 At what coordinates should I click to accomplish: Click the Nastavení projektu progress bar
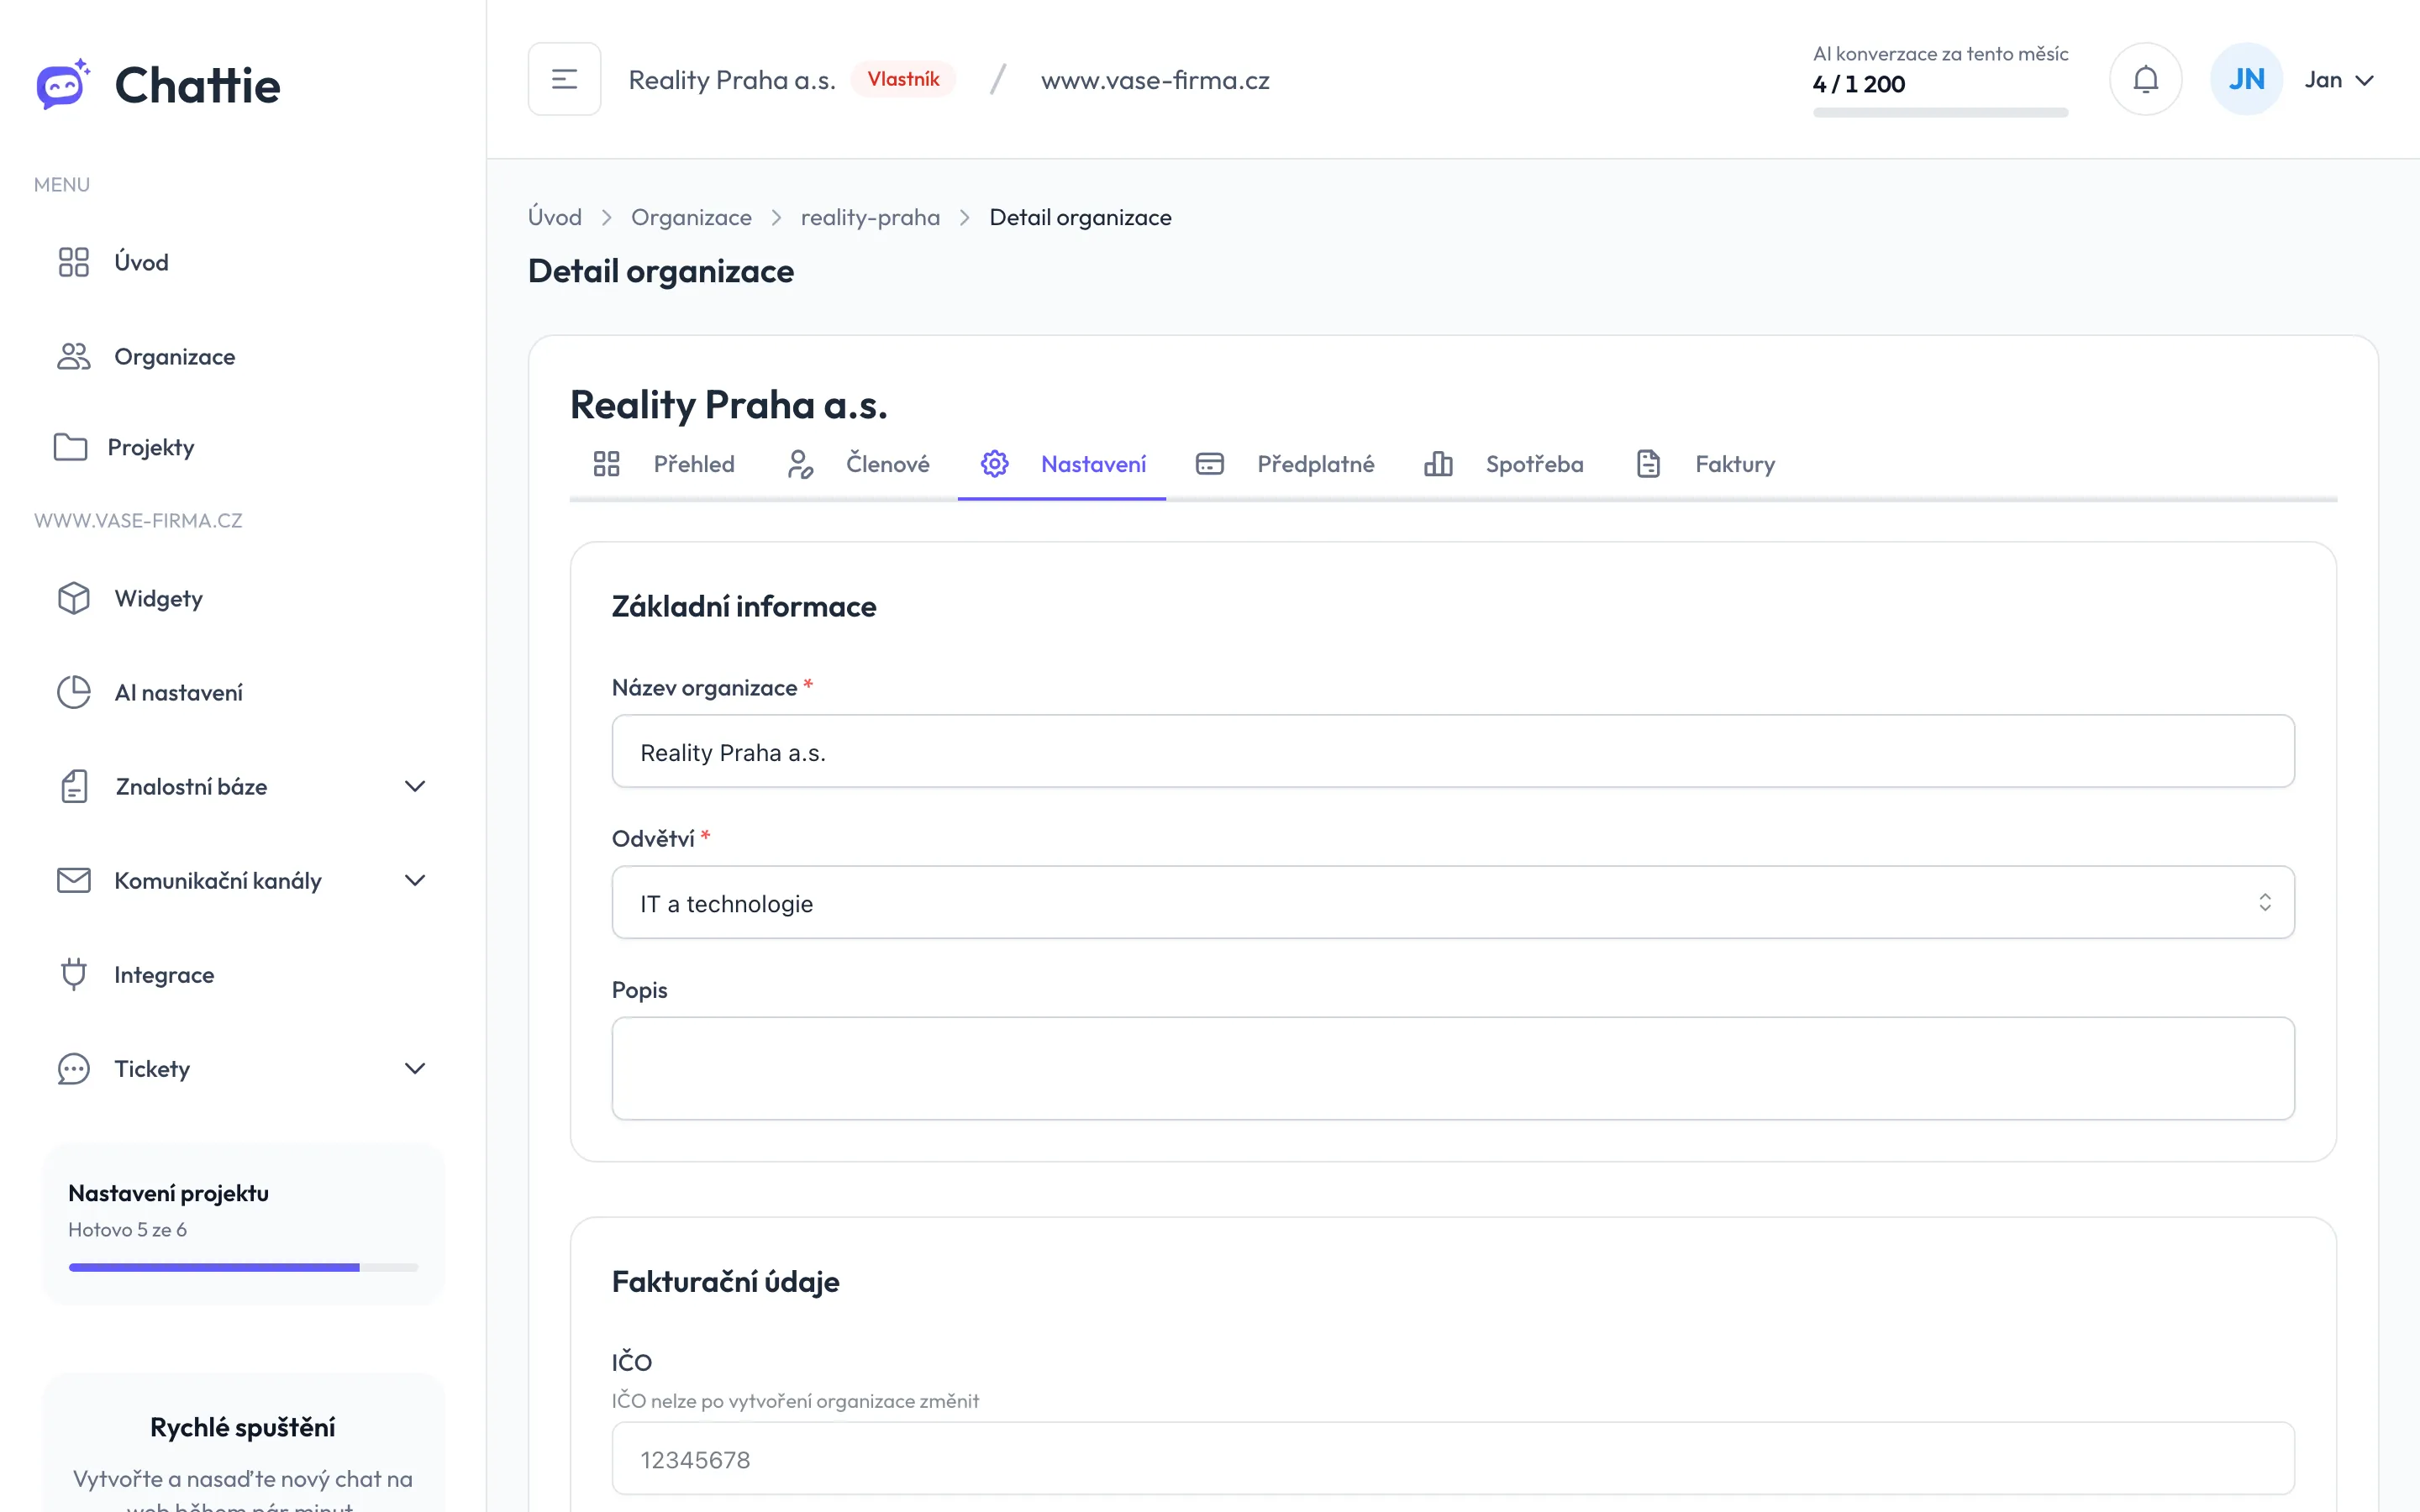pyautogui.click(x=243, y=1267)
